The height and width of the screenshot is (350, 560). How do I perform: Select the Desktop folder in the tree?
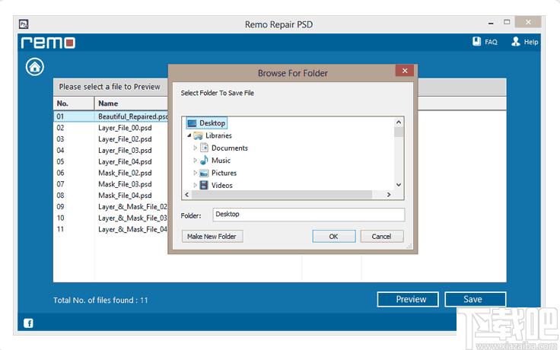(x=206, y=123)
